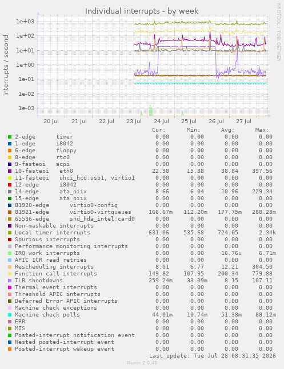Click the 'Local timer interrupts' legend label
284x369 pixels.
53,233
